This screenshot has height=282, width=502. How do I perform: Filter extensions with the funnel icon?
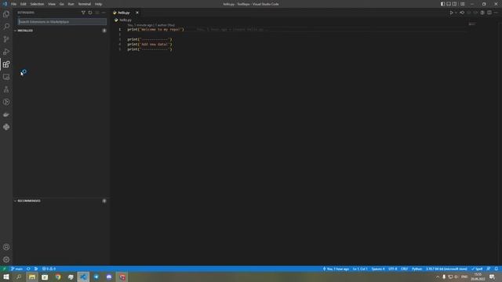[83, 13]
